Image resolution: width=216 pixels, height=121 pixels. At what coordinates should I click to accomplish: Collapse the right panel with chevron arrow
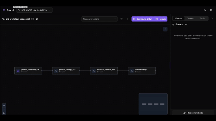tap(212, 19)
